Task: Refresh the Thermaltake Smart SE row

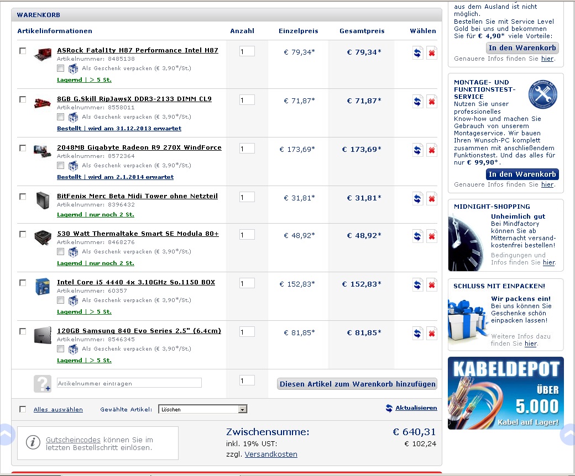Action: [x=417, y=236]
